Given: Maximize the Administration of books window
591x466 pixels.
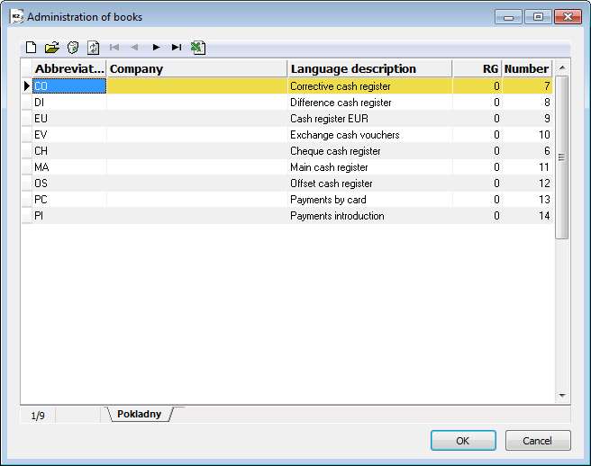Looking at the screenshot, I should click(x=538, y=17).
